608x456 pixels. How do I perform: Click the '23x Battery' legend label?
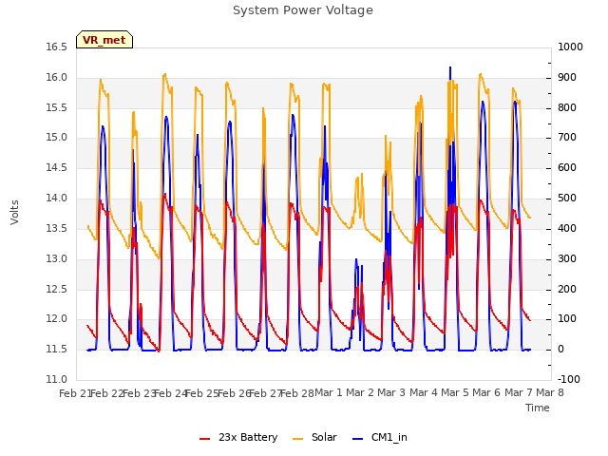point(248,437)
